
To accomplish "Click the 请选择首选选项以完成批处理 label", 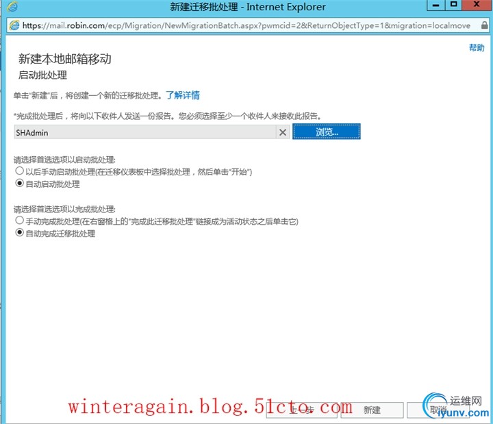I will pyautogui.click(x=64, y=209).
